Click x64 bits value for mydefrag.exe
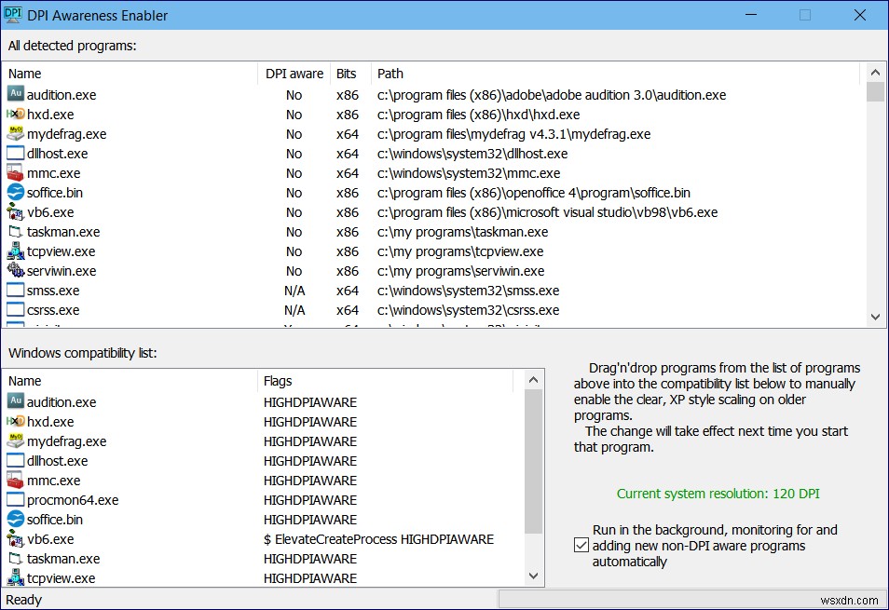The image size is (889, 610). pos(347,134)
